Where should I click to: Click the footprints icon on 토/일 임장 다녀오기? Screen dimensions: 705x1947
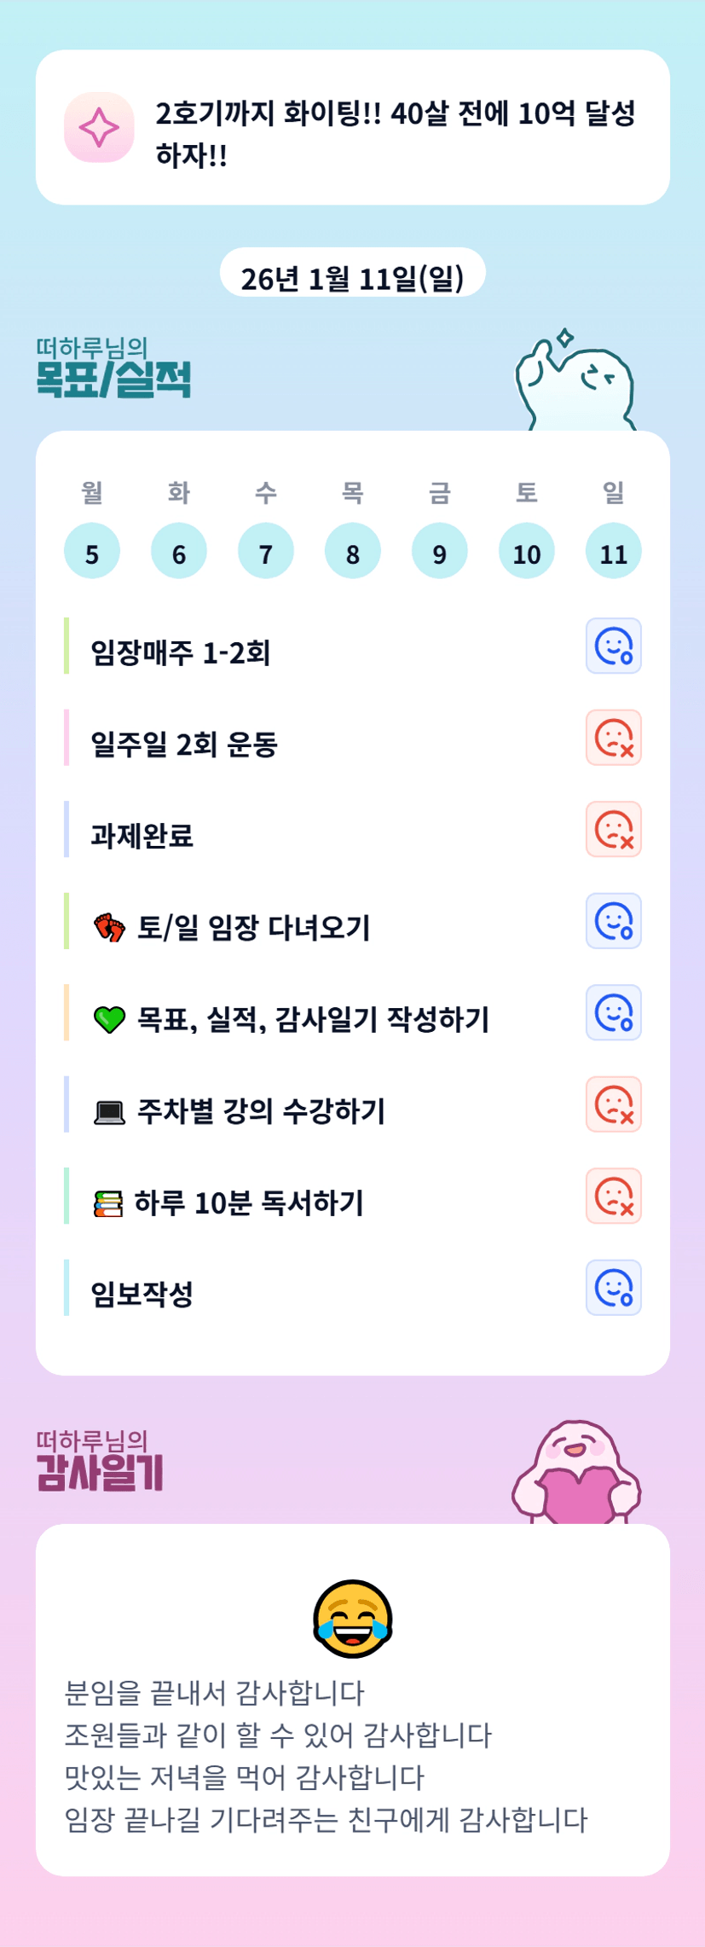[109, 927]
